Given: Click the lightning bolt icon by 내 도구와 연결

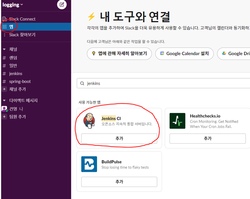Looking at the screenshot, I should [x=91, y=17].
